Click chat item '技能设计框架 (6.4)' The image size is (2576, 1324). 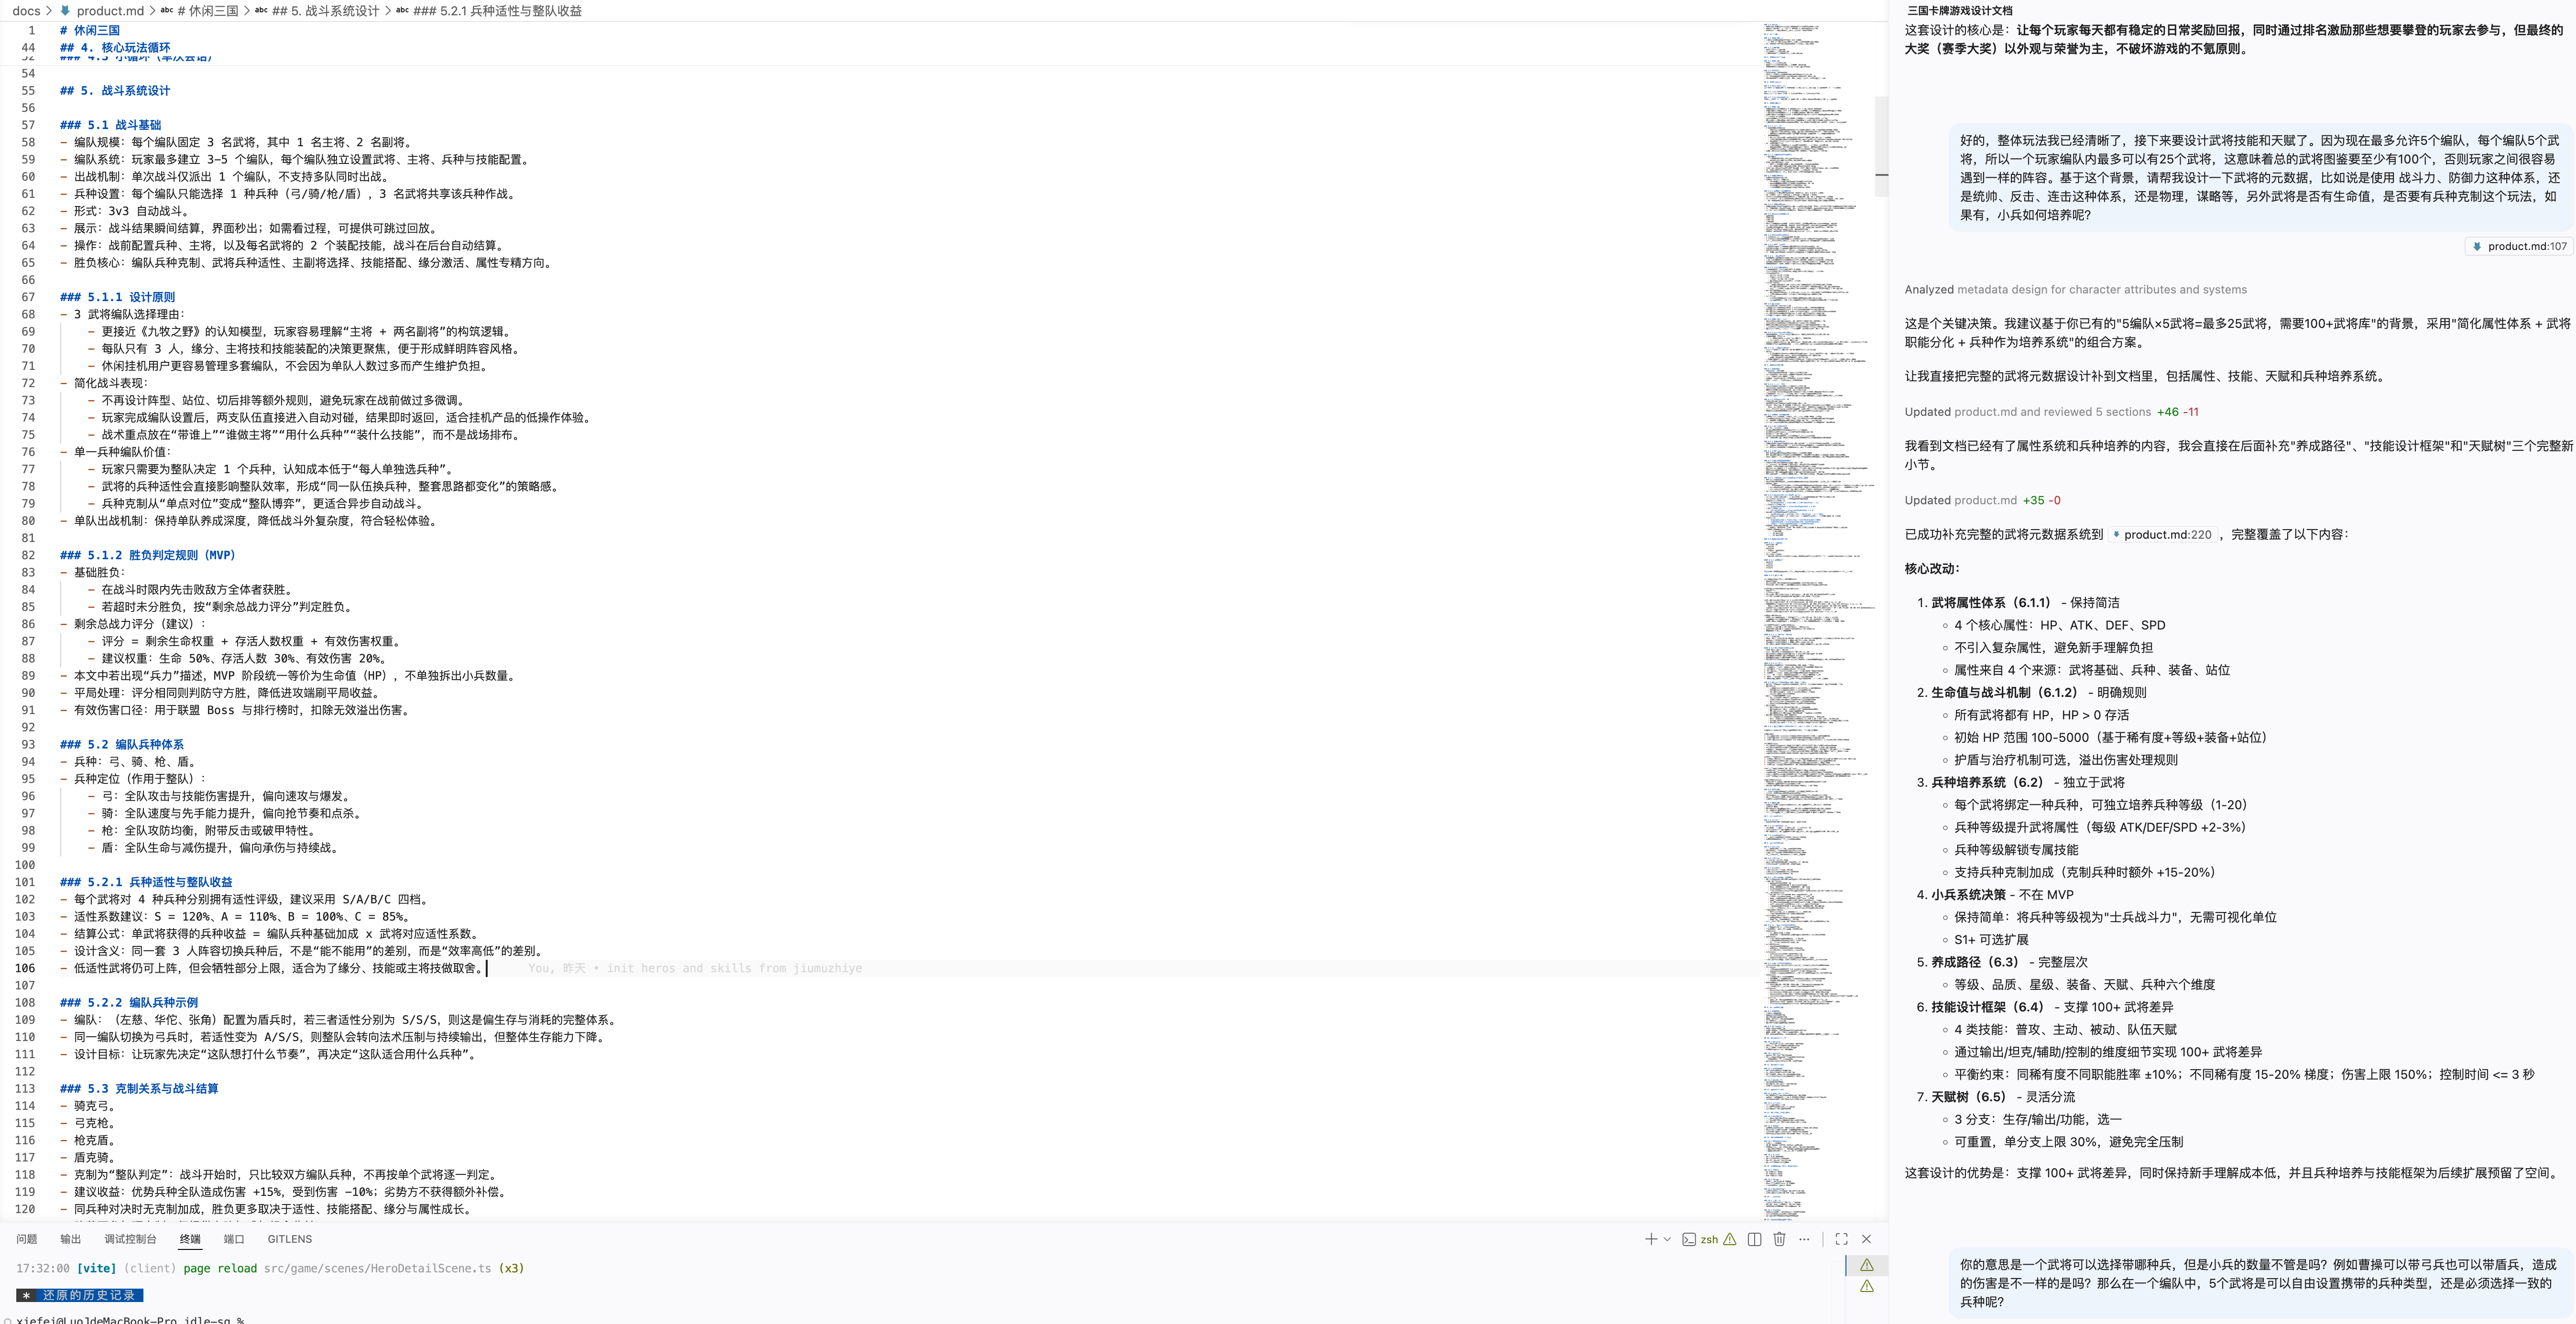(x=1987, y=1007)
